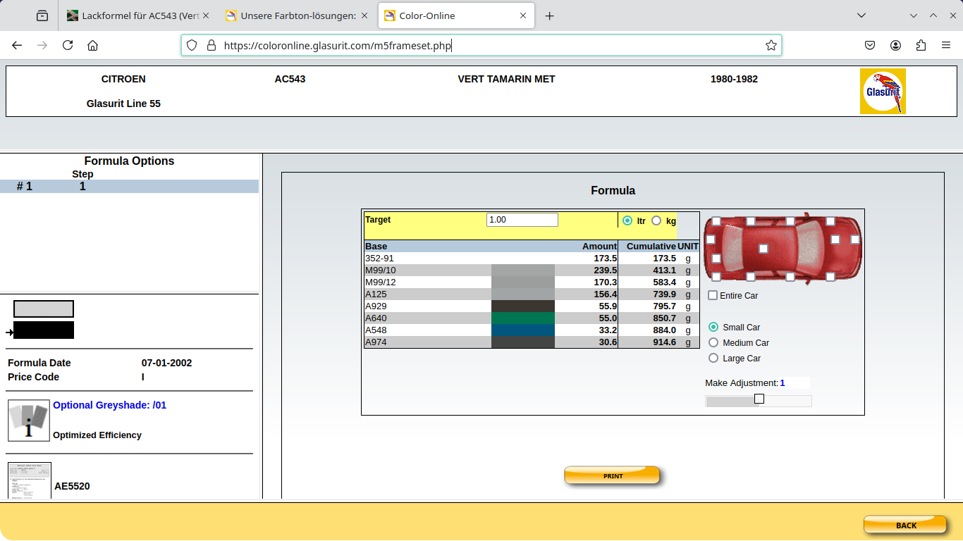963x541 pixels.
Task: Click the Make Adjustment slider handle
Action: [759, 399]
